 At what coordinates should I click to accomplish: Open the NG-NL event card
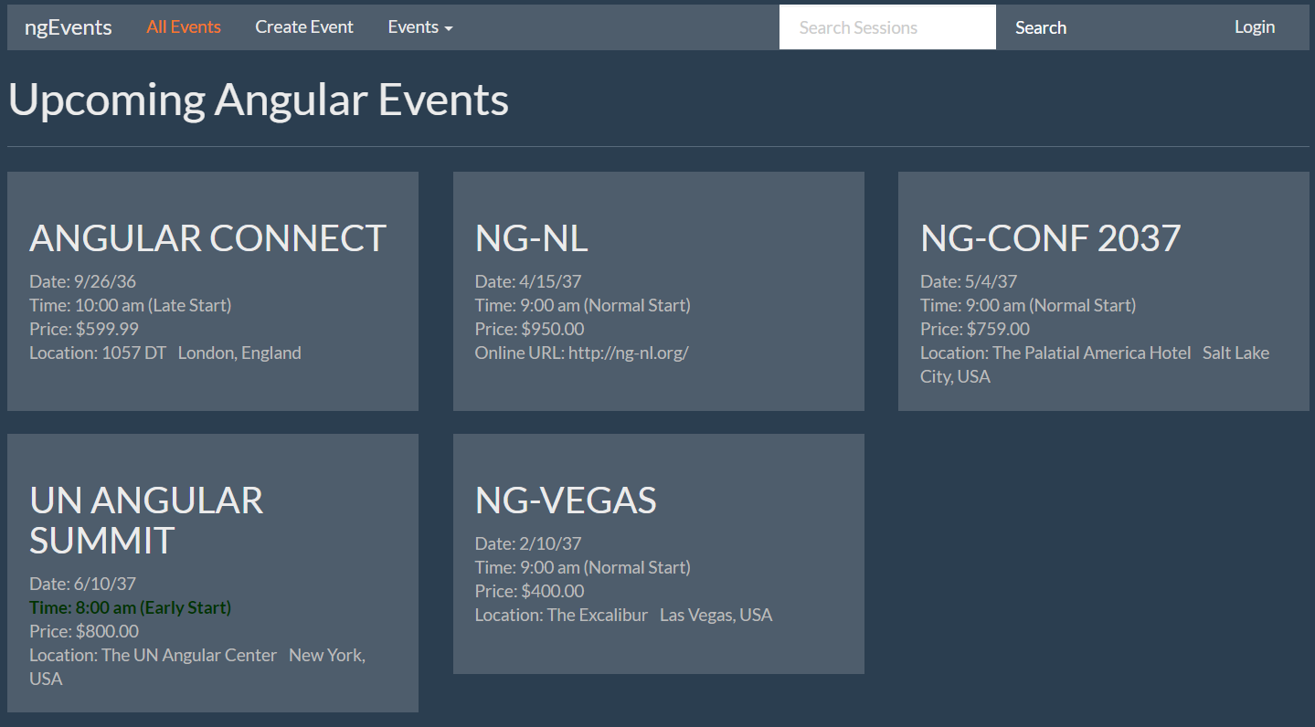(x=659, y=291)
